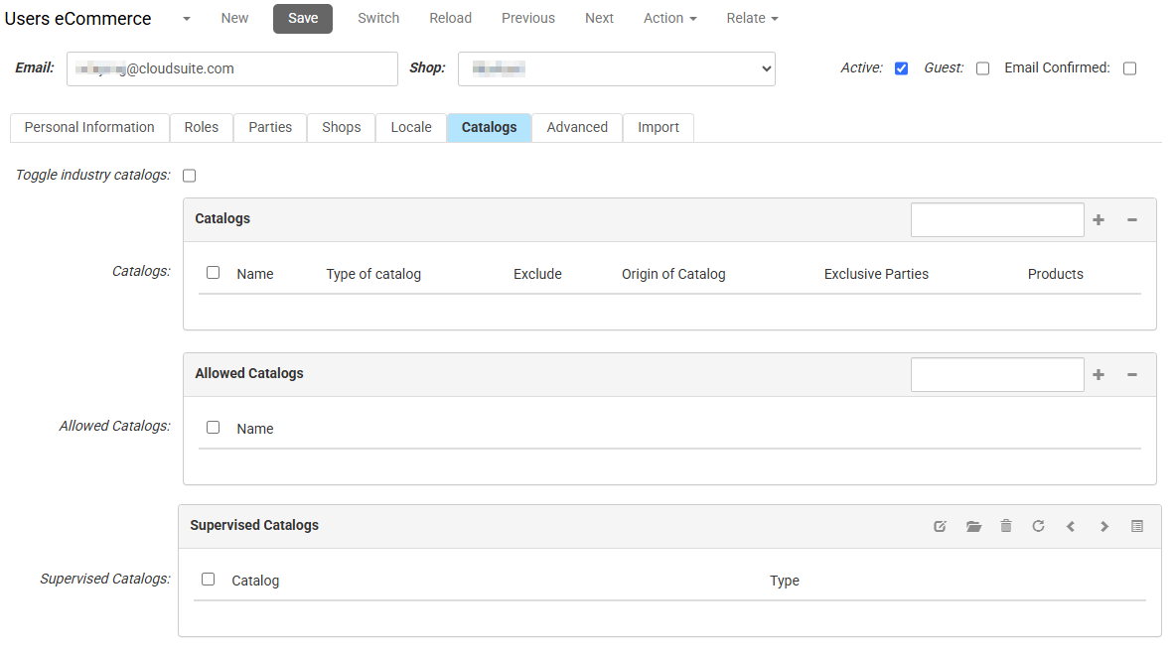
Task: Open the Shop dropdown
Action: (616, 68)
